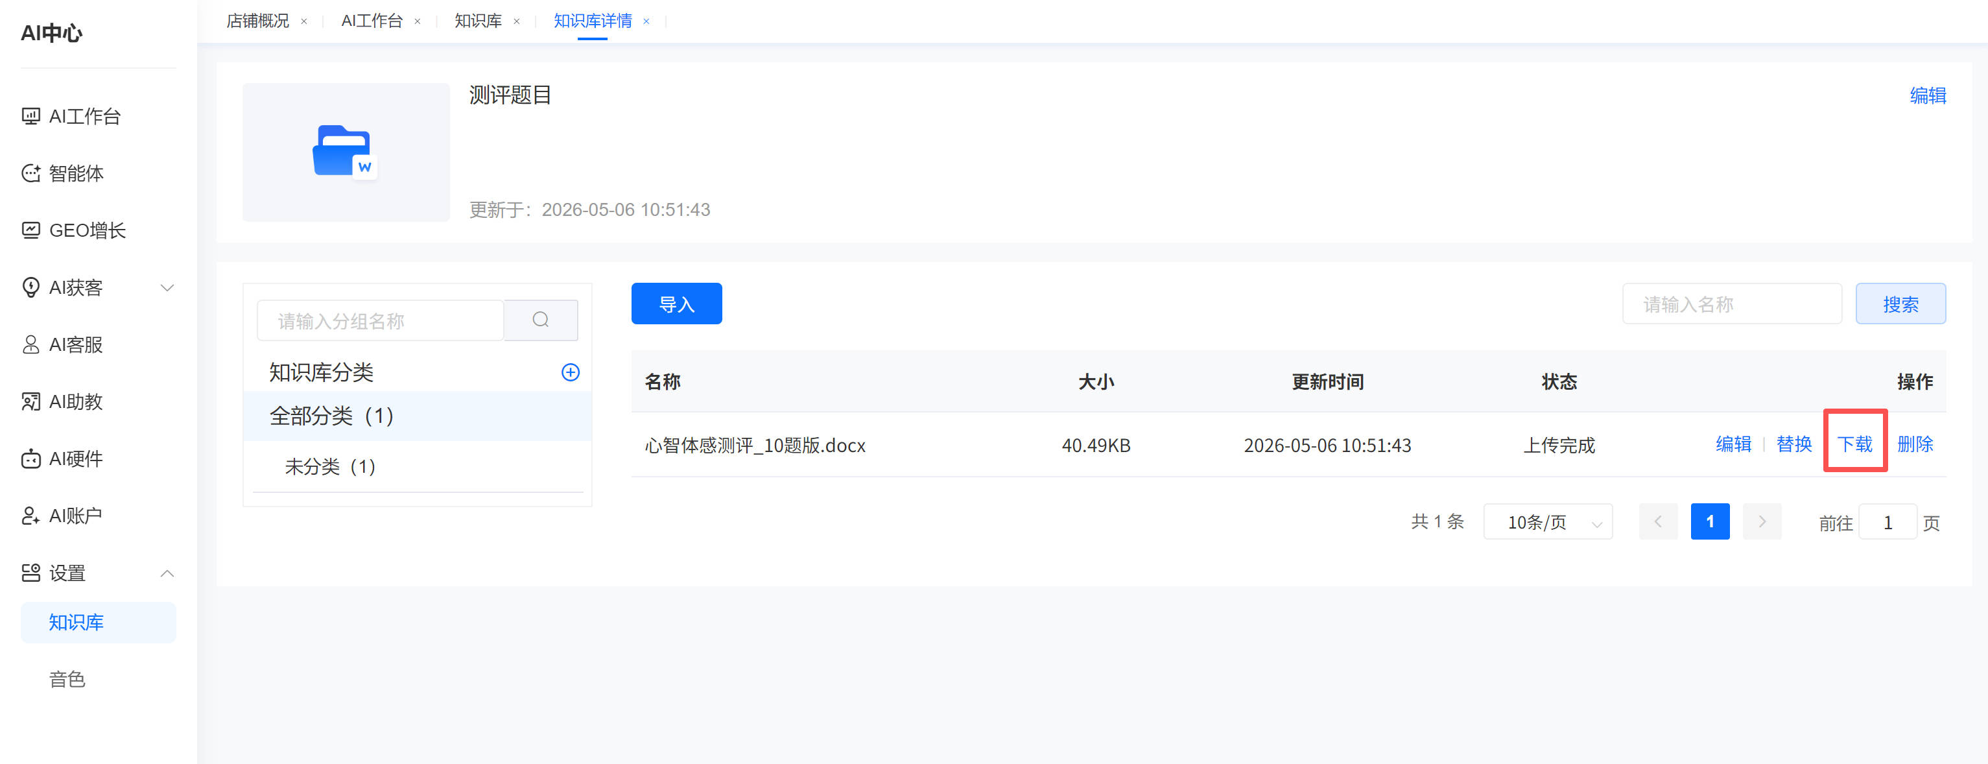Click the 上传完成 status cell
This screenshot has height=764, width=1988.
pos(1559,446)
